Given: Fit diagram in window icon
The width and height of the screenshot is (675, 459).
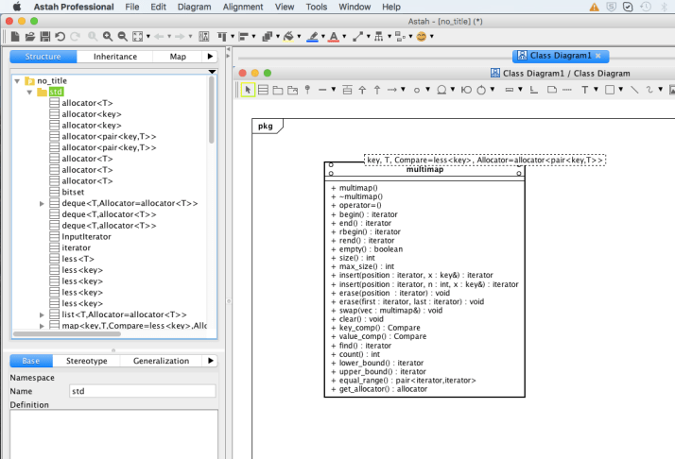Looking at the screenshot, I should pyautogui.click(x=138, y=37).
